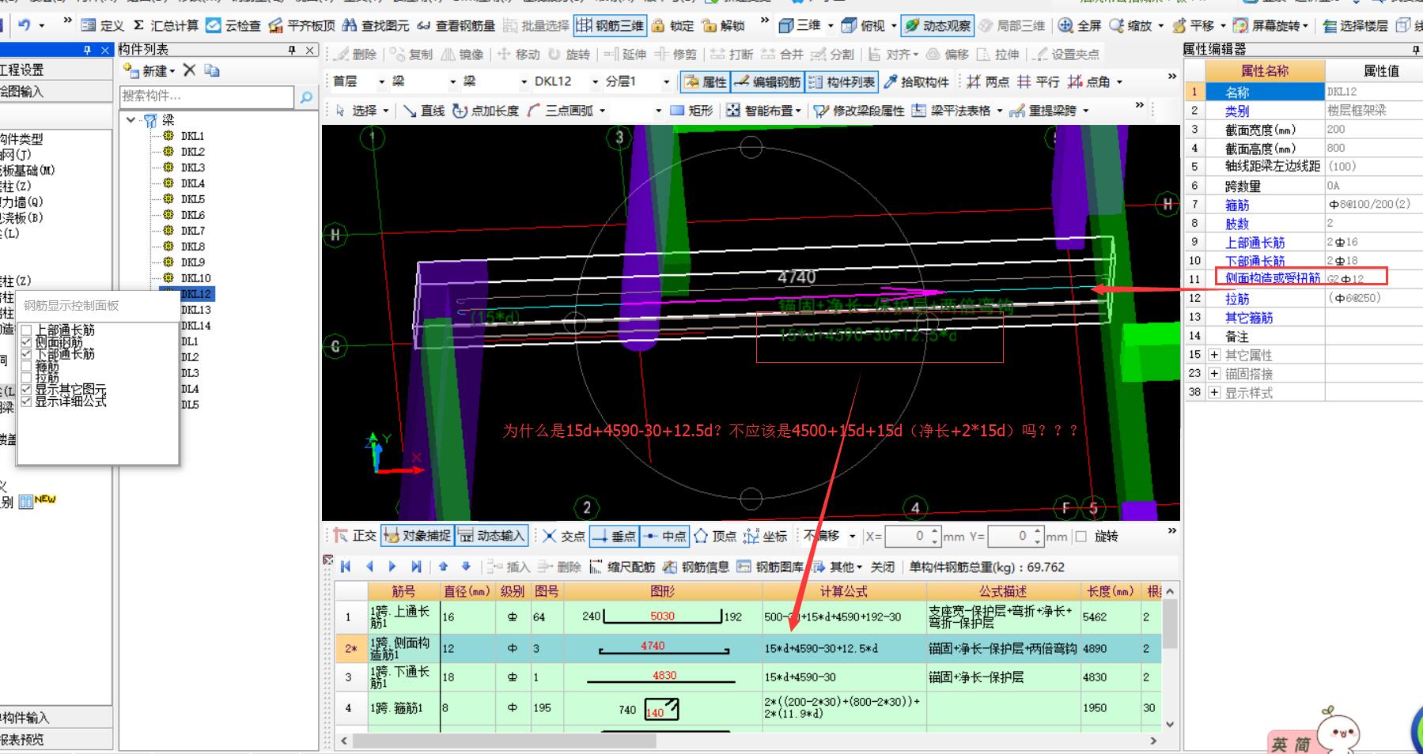Click 修改梁段属性 tool

(859, 110)
